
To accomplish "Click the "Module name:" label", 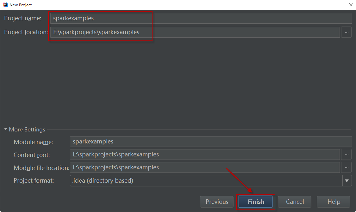I will point(33,142).
